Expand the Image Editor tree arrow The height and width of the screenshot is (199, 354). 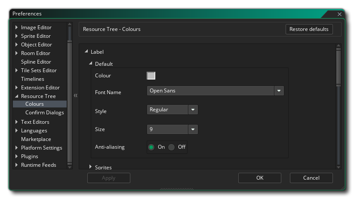(x=17, y=28)
